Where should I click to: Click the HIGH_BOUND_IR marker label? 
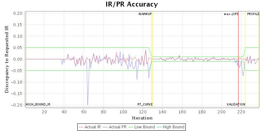pyautogui.click(x=38, y=104)
